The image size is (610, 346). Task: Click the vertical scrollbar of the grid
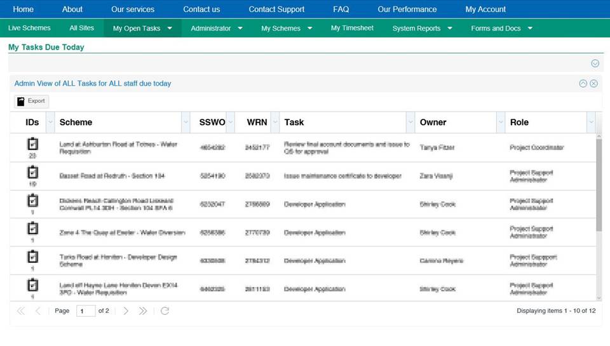(599, 184)
